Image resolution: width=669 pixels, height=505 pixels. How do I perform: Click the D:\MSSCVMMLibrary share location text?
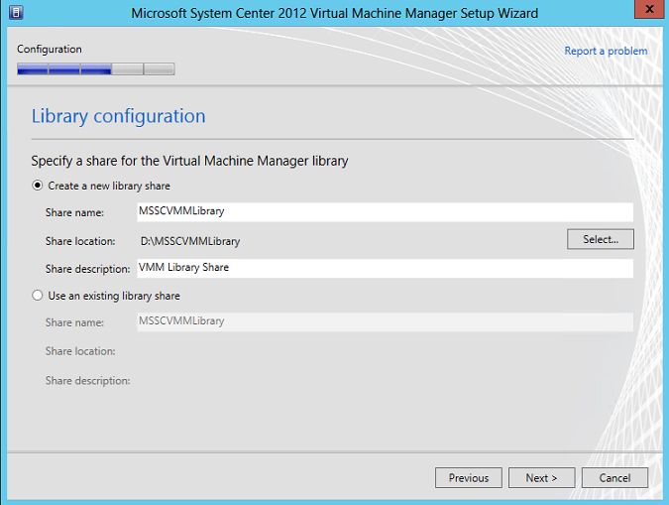[x=190, y=241]
